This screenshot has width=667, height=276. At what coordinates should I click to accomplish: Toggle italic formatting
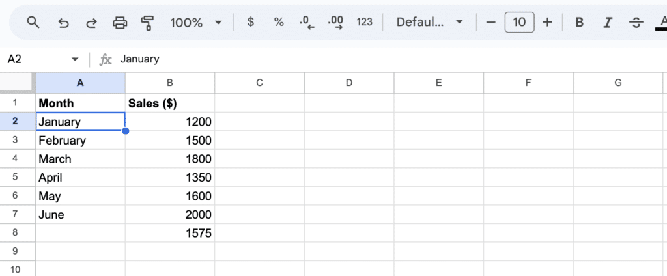click(608, 23)
